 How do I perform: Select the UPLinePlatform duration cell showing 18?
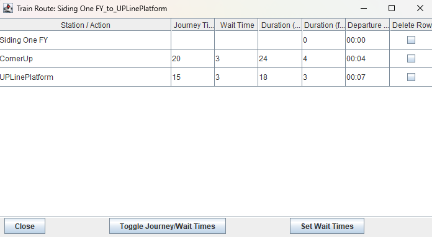tap(280, 77)
